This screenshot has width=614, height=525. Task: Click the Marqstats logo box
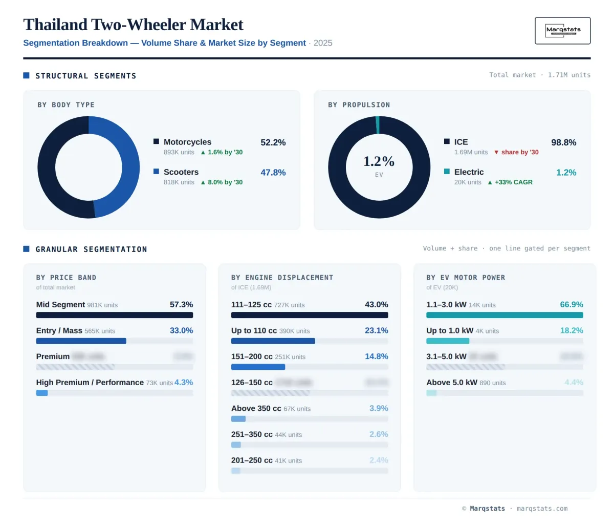click(562, 31)
